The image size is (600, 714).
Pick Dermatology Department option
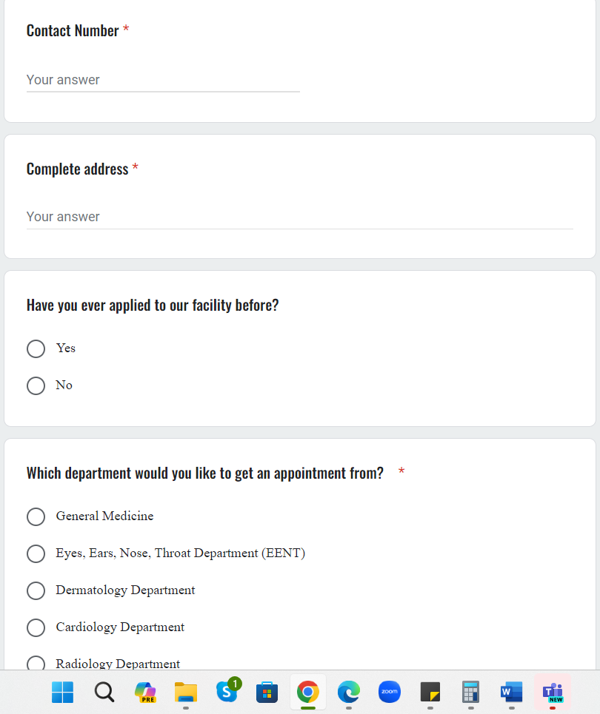click(36, 590)
